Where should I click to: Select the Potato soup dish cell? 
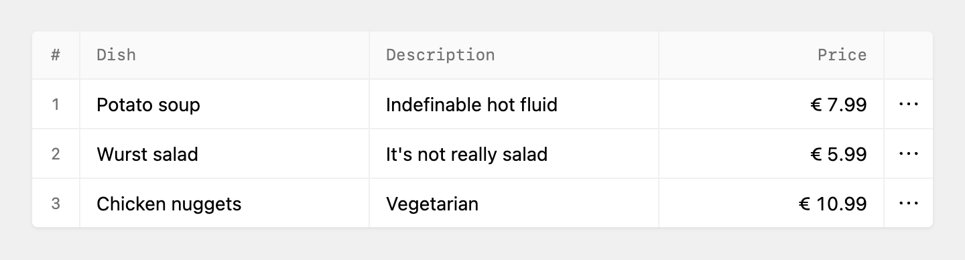click(x=224, y=105)
